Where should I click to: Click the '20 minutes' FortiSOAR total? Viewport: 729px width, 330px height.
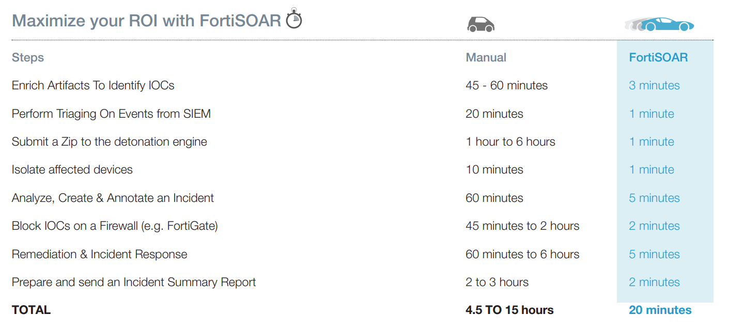pyautogui.click(x=660, y=310)
